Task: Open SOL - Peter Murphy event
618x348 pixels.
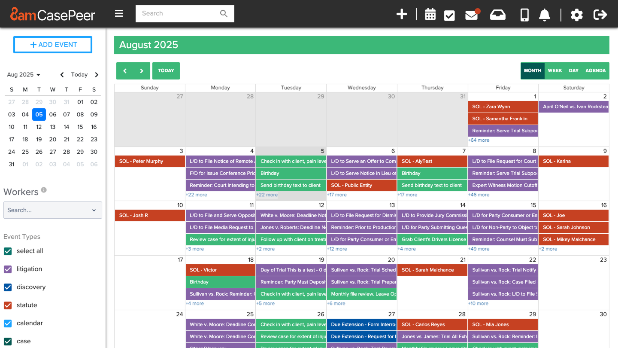Action: pyautogui.click(x=150, y=161)
